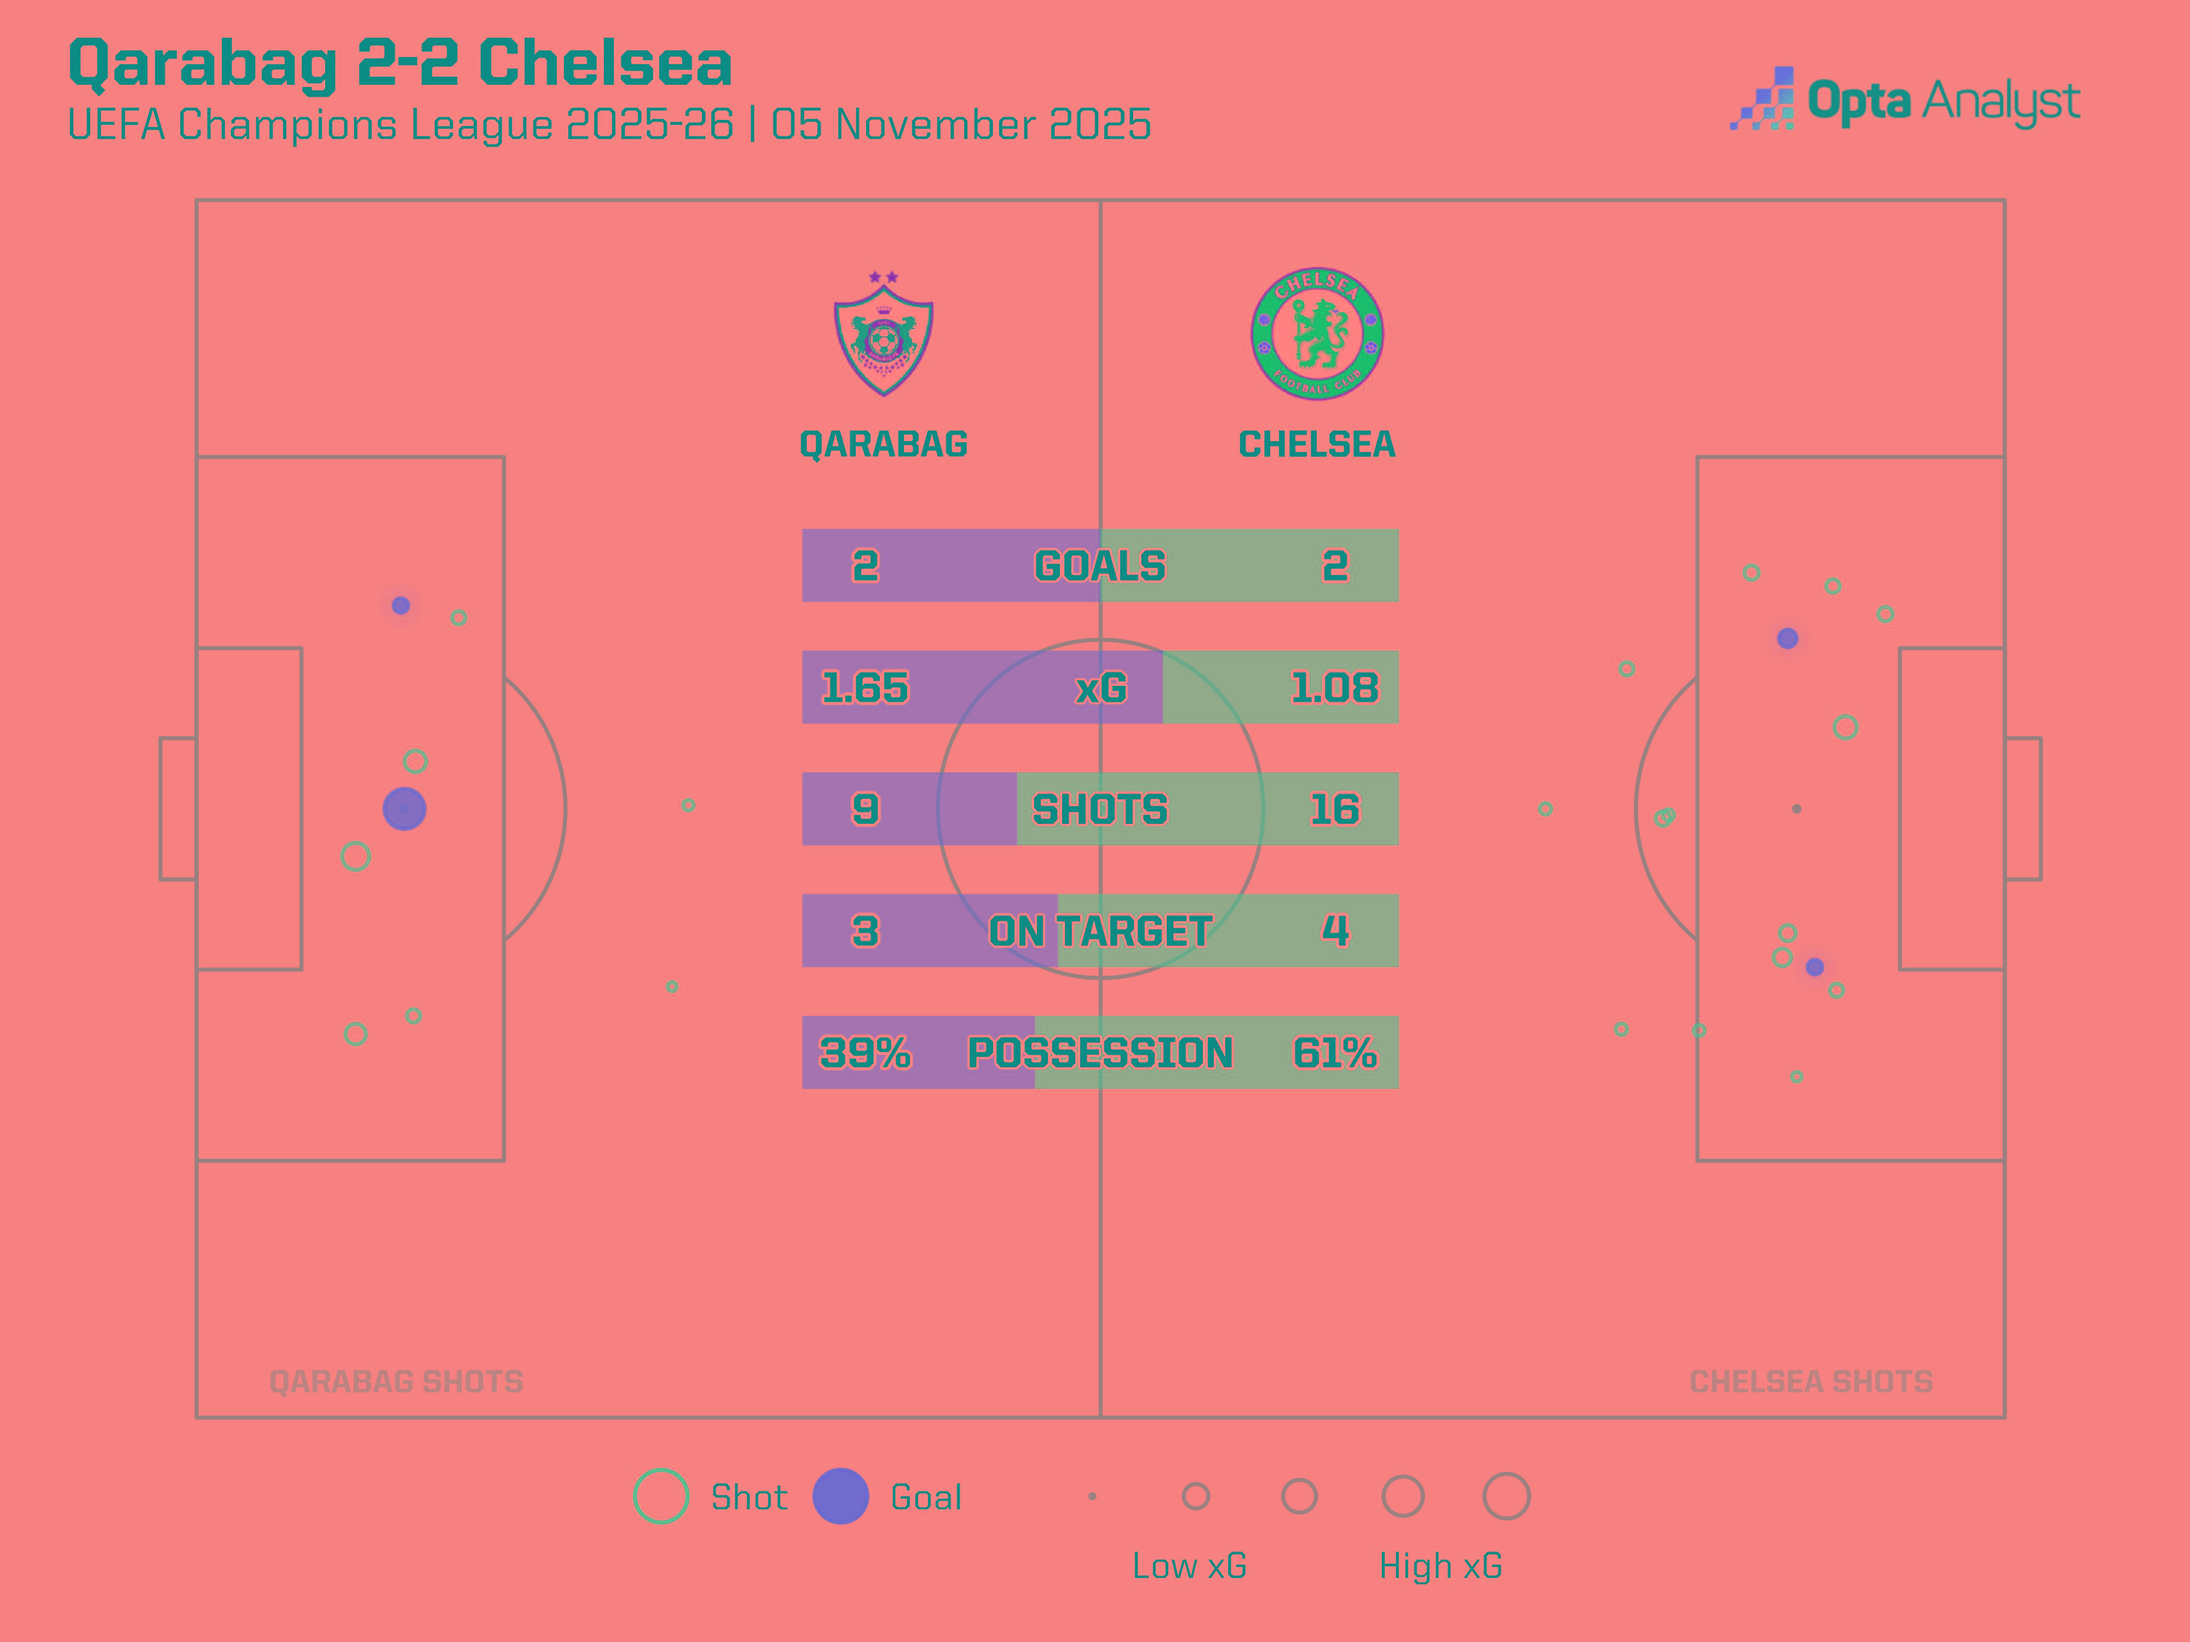Click Qarabag's 1.65 xG value
This screenshot has width=2190, height=1642.
tap(865, 688)
